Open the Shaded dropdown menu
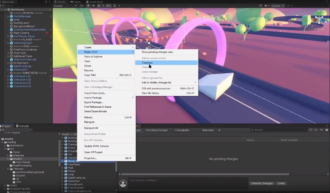Screen dimensions: 330x193 [x=75, y=6]
